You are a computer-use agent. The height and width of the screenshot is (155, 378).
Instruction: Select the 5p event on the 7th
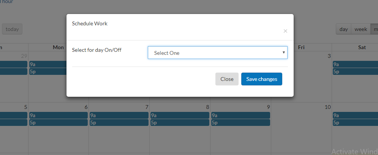point(119,122)
